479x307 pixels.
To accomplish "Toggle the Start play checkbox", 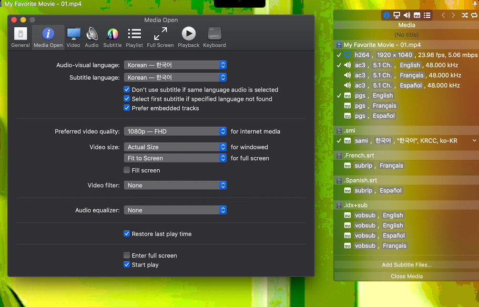I will click(127, 265).
